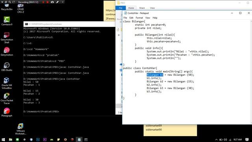This screenshot has height=142, width=252.
Task: Open Notepad Help menu
Action: point(155,18)
